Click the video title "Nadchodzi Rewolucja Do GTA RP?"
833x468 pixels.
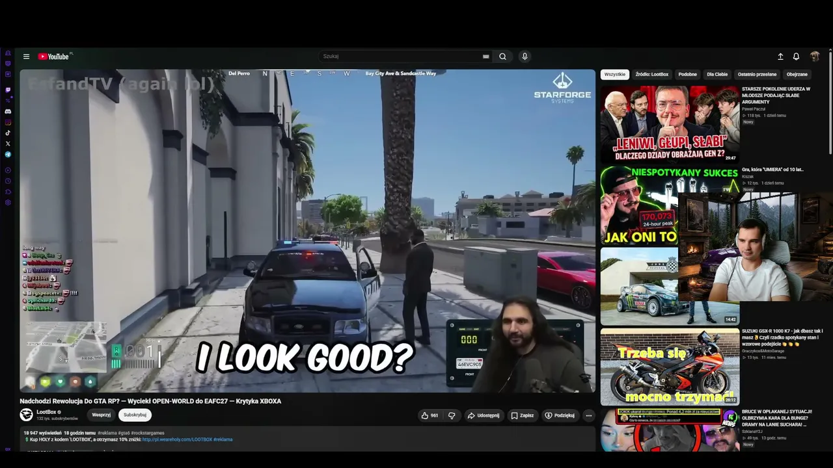(x=150, y=401)
